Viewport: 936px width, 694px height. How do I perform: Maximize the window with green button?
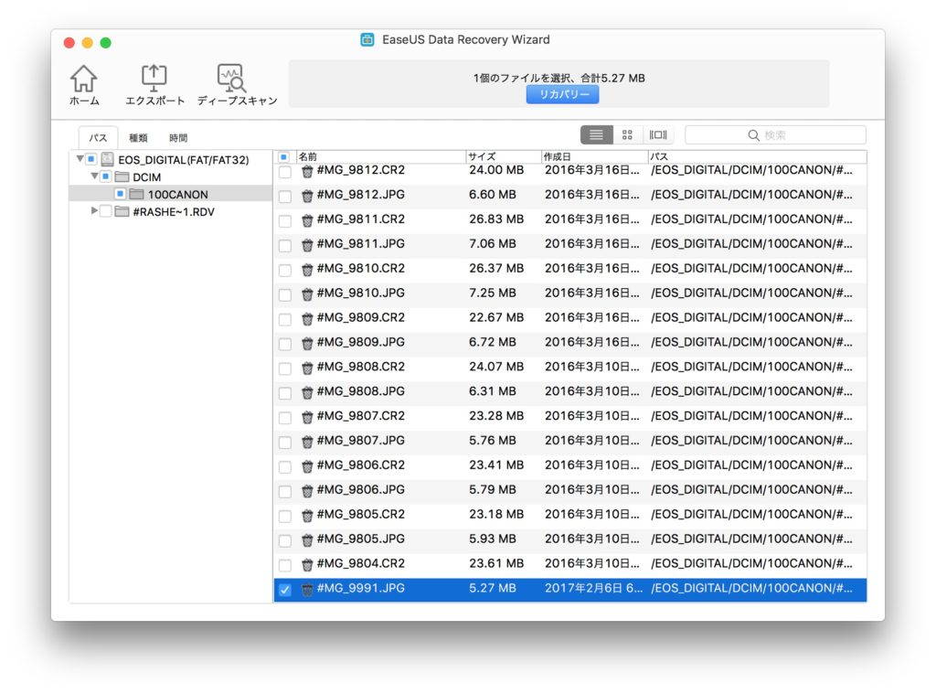pyautogui.click(x=106, y=43)
